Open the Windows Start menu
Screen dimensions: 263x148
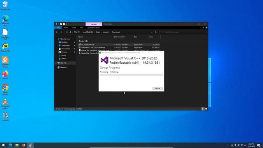3,145
